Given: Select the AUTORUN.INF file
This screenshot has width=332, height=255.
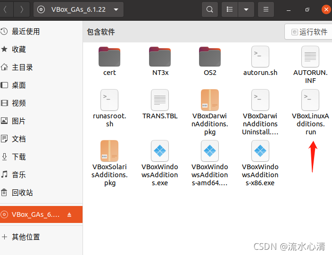Looking at the screenshot, I should pos(310,65).
